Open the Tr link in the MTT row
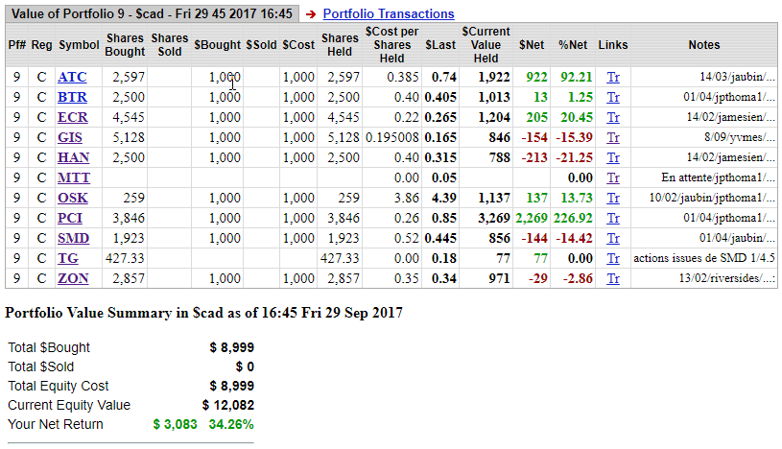Viewport: 782px width, 449px height. (x=613, y=177)
